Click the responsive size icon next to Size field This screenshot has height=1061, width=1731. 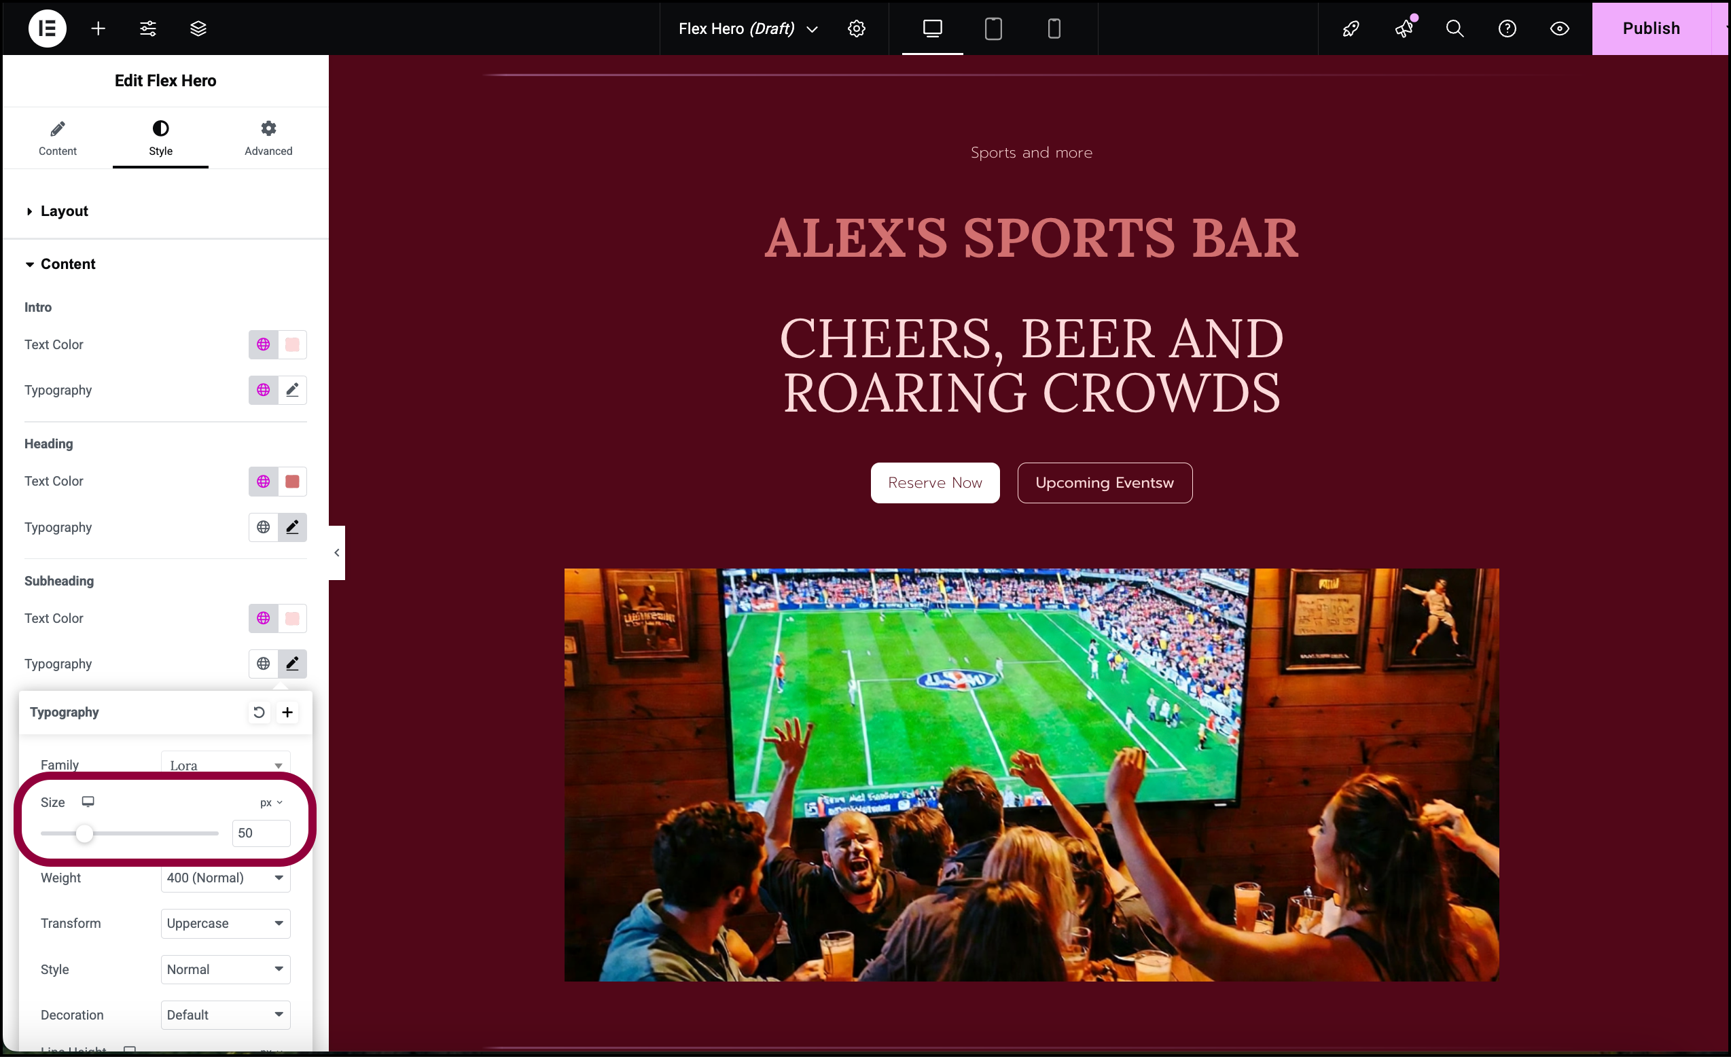pyautogui.click(x=88, y=803)
